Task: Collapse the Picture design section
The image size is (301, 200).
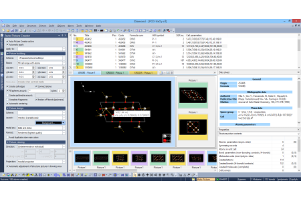Action: click(x=36, y=108)
